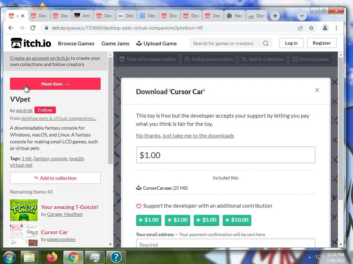
Task: Open File Explorer from taskbar
Action: coord(30,257)
